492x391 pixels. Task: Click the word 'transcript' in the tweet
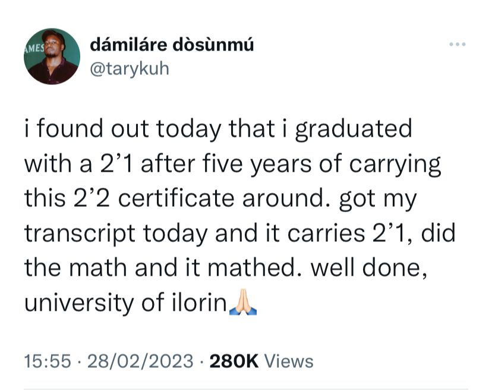(x=80, y=234)
